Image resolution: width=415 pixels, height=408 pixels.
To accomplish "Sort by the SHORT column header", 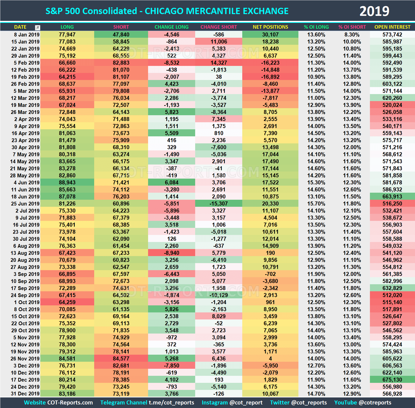I will pyautogui.click(x=121, y=27).
